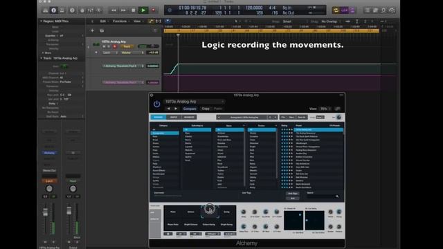Open the Snap Smart dropdown

point(287,21)
